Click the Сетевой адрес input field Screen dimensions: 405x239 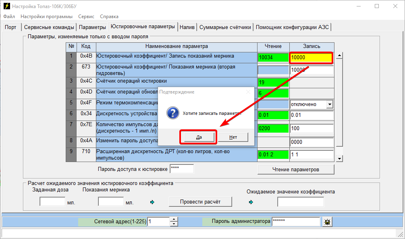click(159, 222)
